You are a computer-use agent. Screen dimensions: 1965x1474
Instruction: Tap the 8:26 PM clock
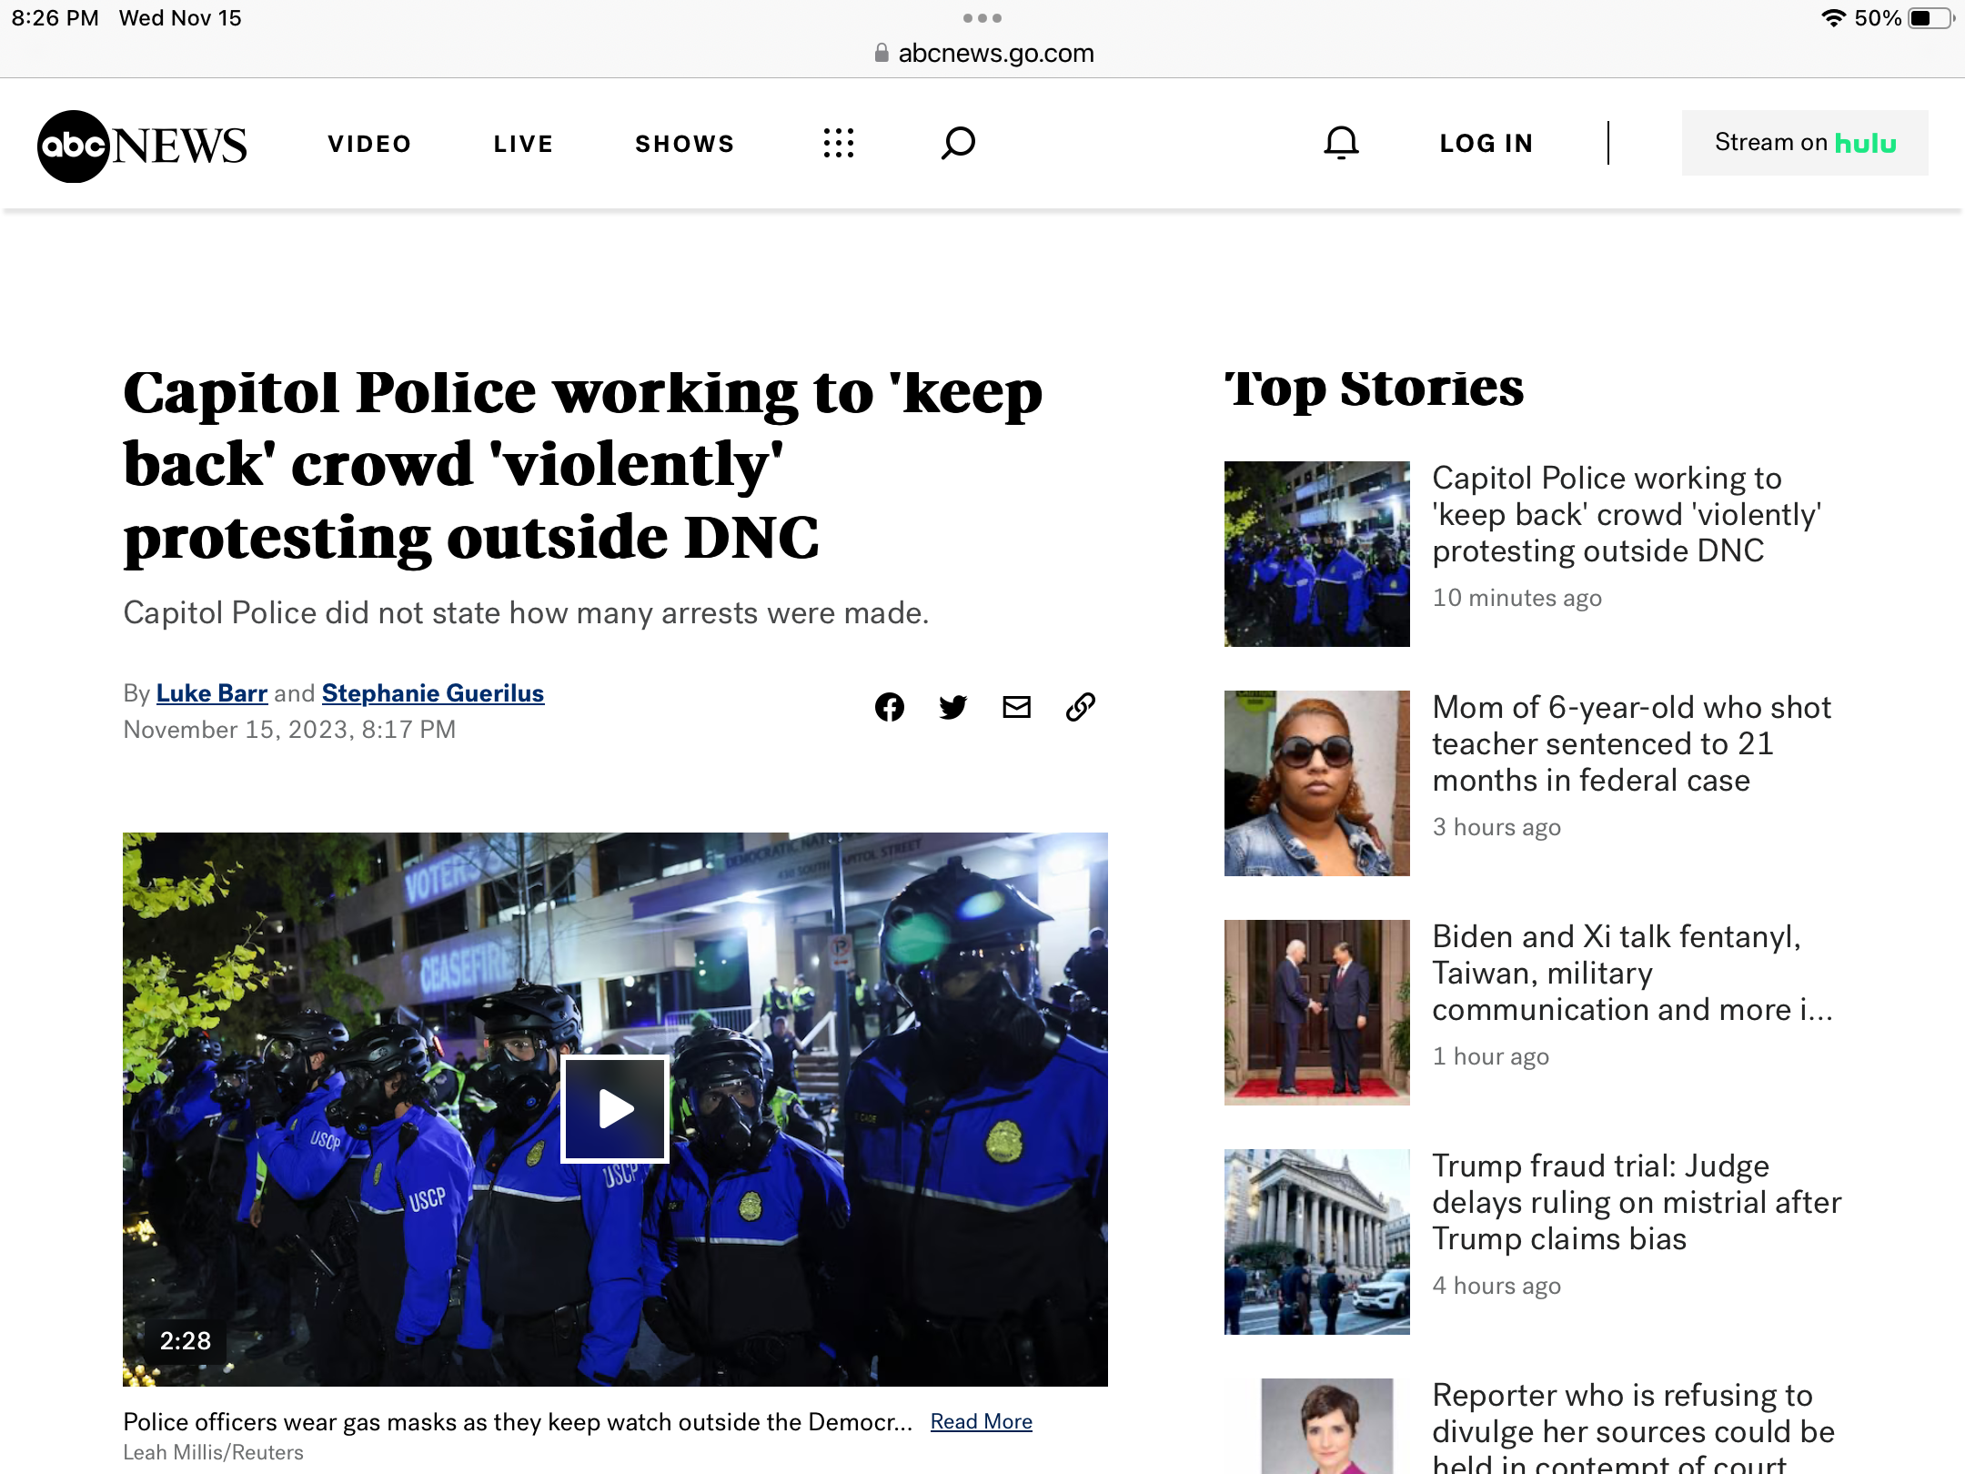[x=55, y=18]
